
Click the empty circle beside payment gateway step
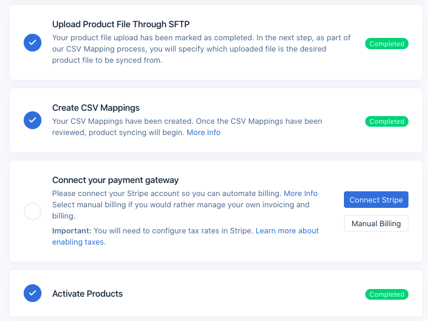pos(33,211)
